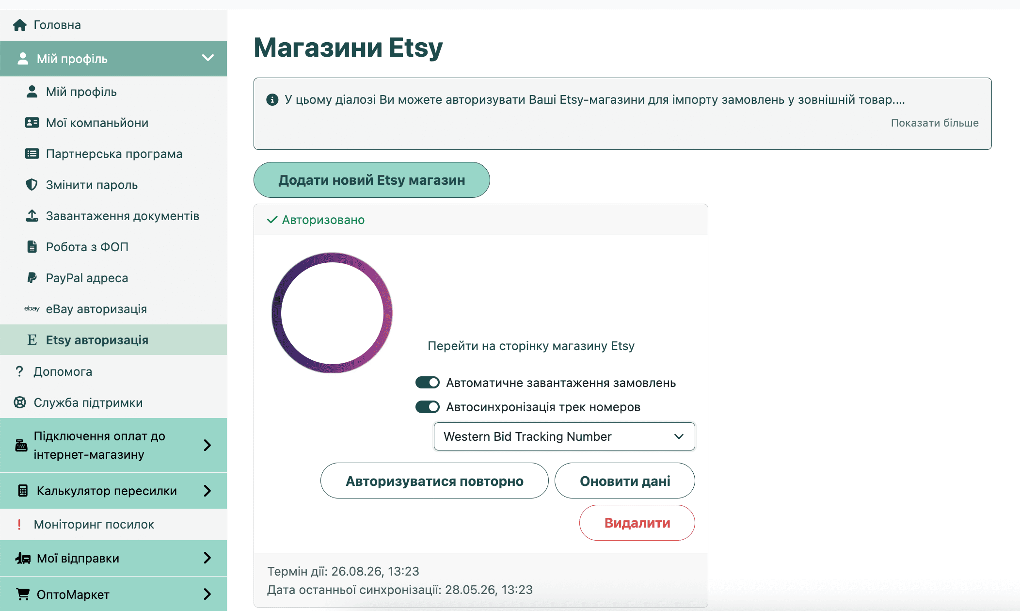Image resolution: width=1020 pixels, height=611 pixels.
Task: Click the info icon in the notice box
Action: point(272,99)
